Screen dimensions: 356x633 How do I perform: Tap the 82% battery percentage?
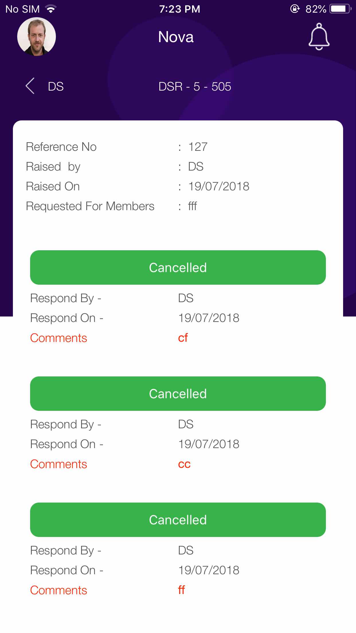tap(316, 9)
